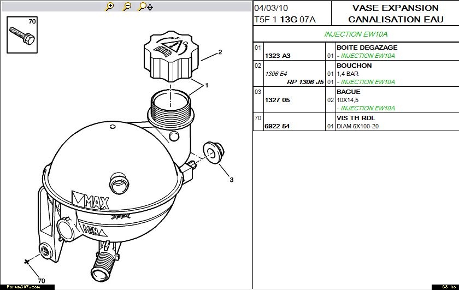This screenshot has height=290, width=459.
Task: Click the MAX level marking on tank
Action: [x=91, y=203]
